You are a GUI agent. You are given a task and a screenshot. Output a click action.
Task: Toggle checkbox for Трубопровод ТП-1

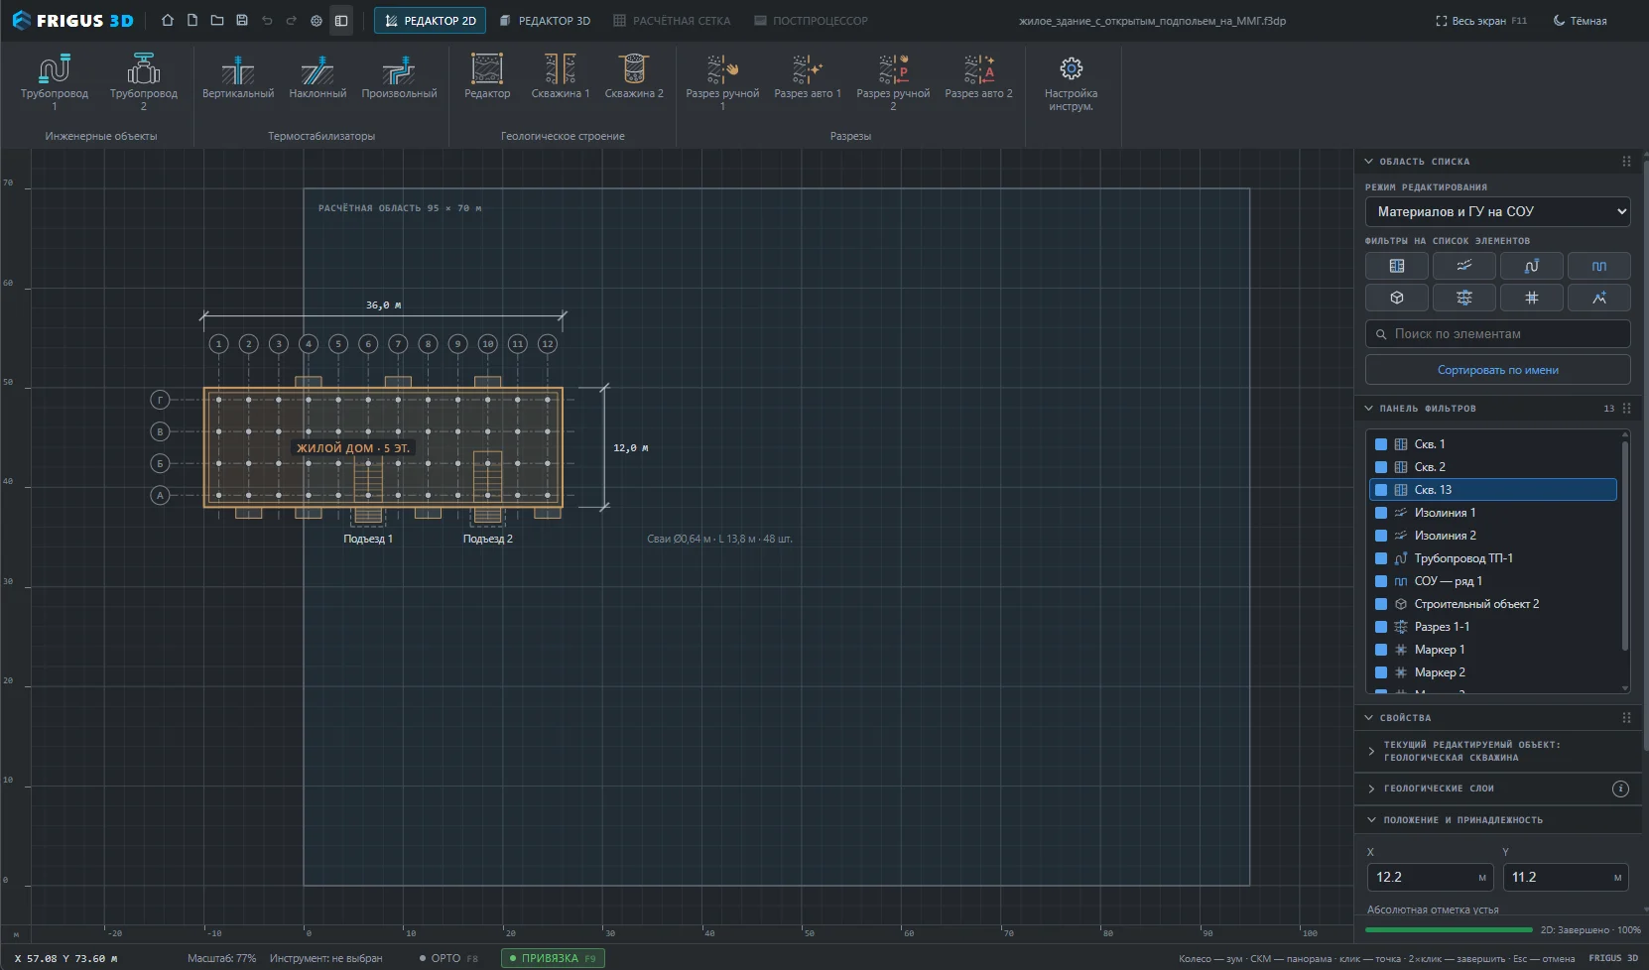1381,558
